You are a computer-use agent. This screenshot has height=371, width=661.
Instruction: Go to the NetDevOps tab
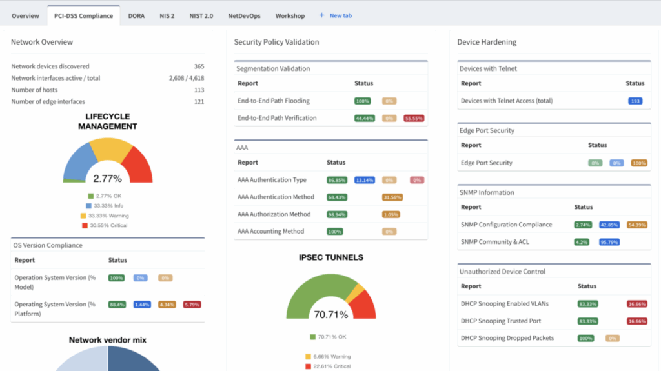244,15
